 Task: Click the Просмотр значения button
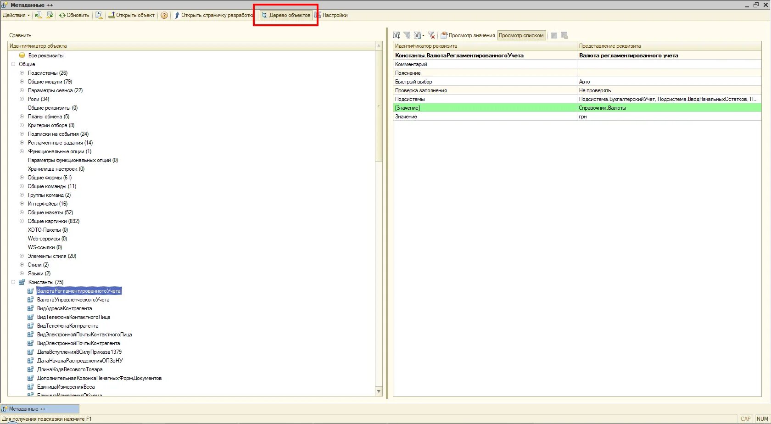click(468, 35)
